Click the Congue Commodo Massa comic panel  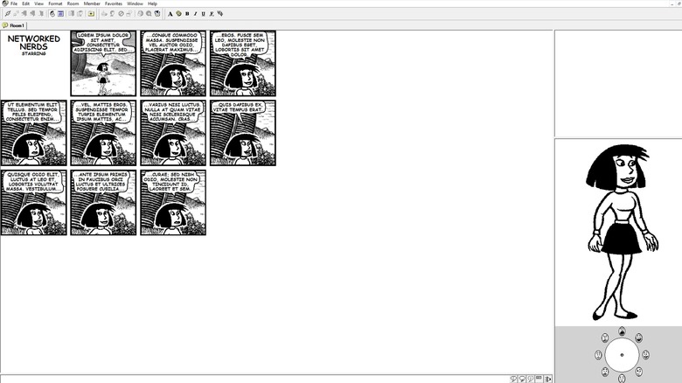(173, 63)
